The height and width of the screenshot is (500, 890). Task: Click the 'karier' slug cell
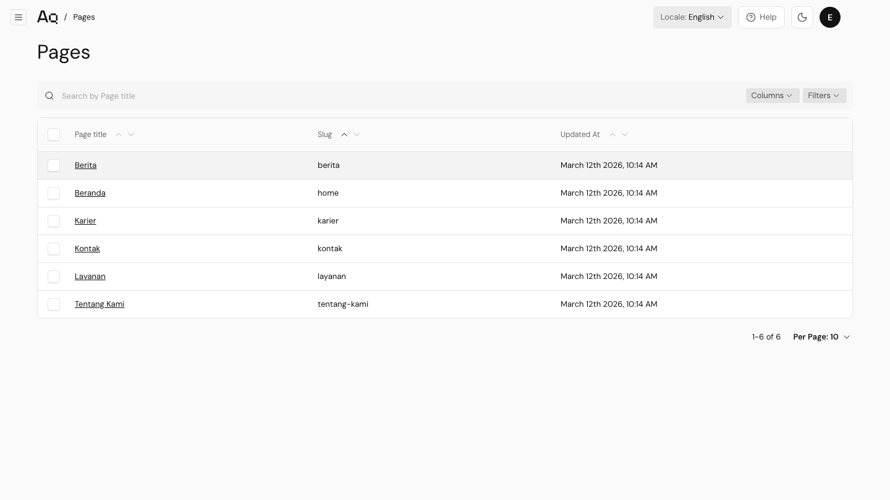pos(328,221)
